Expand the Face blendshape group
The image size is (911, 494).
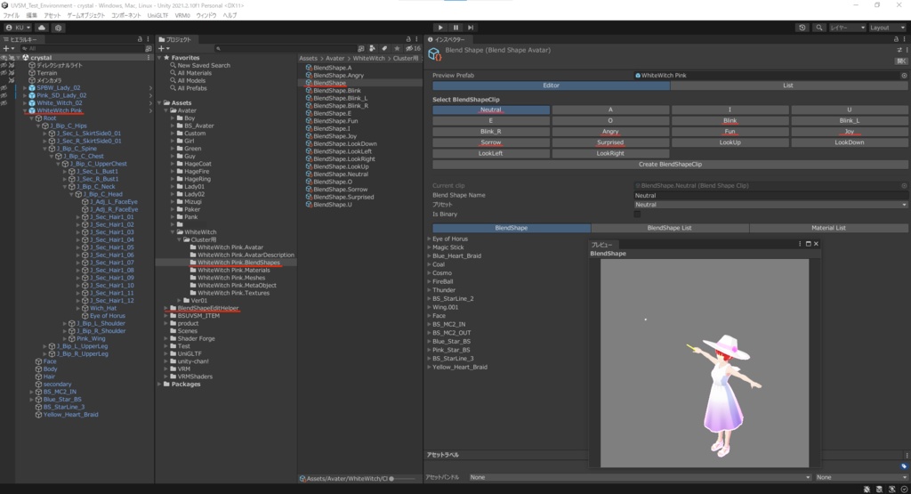pos(430,316)
